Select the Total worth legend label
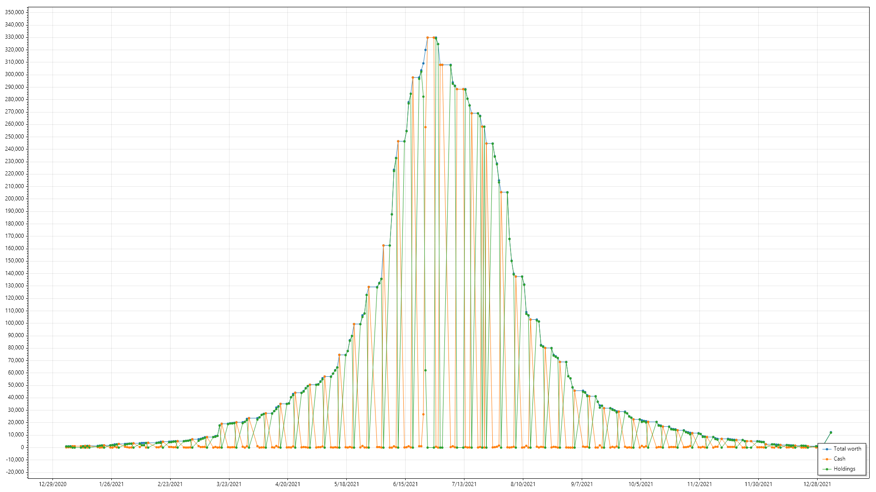The width and height of the screenshot is (876, 492). click(847, 449)
